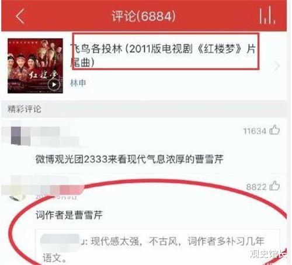Click the 8822 like count
This screenshot has height=265, width=292.
(256, 187)
